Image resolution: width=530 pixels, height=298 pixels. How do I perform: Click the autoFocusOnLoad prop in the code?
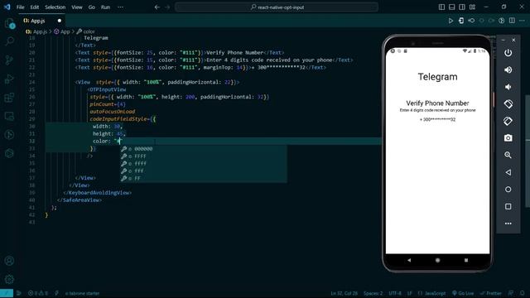113,112
